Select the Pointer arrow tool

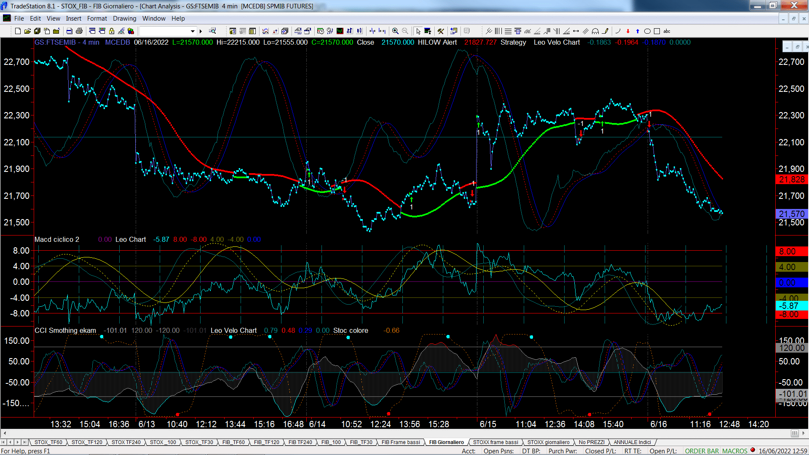point(418,31)
